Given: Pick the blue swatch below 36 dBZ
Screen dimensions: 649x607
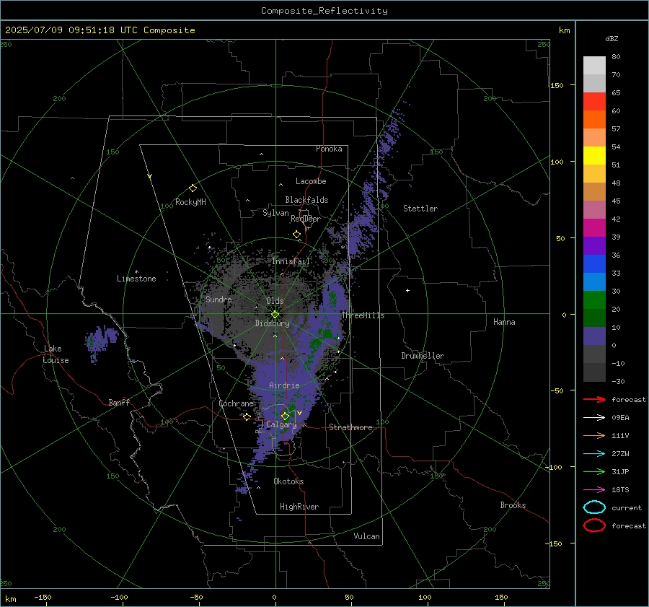Looking at the screenshot, I should [x=594, y=263].
